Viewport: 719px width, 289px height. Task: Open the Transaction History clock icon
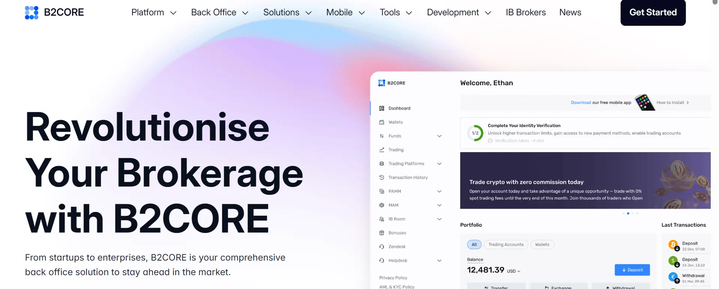(x=381, y=178)
